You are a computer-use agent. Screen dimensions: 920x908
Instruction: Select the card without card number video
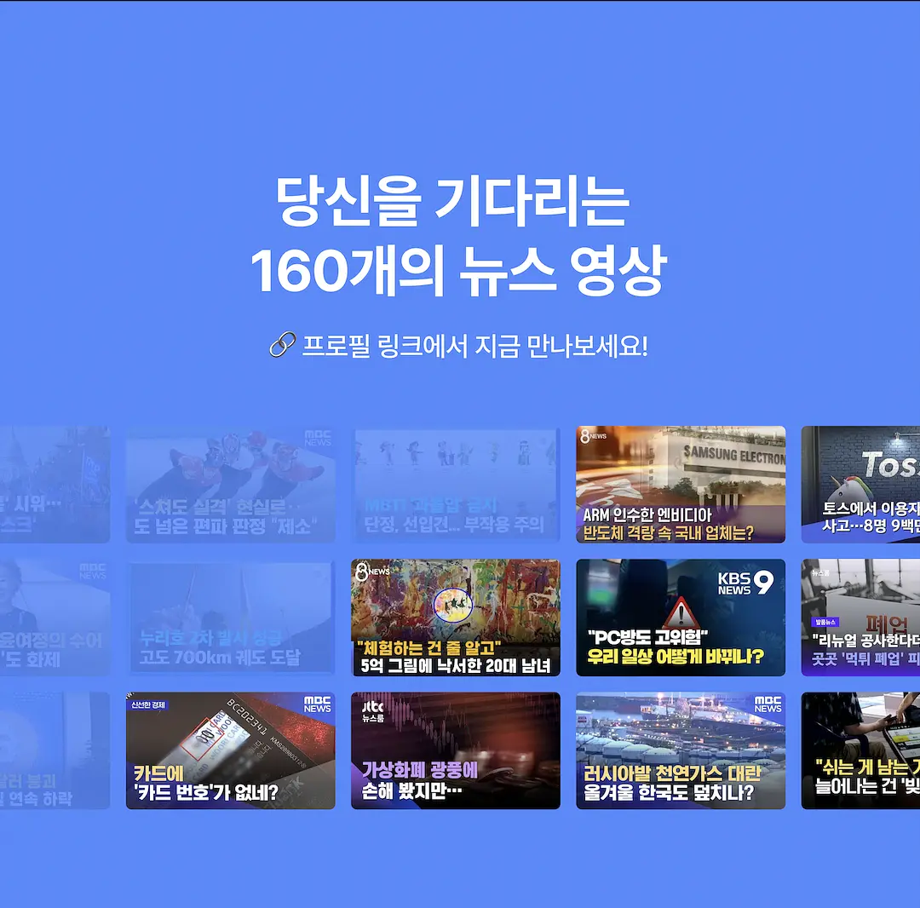(231, 750)
